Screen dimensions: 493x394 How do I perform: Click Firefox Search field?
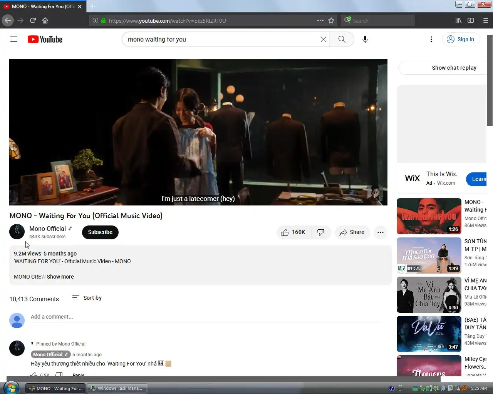(377, 20)
